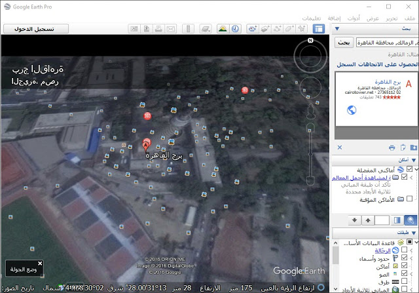Open the ملف menu

coord(410,18)
